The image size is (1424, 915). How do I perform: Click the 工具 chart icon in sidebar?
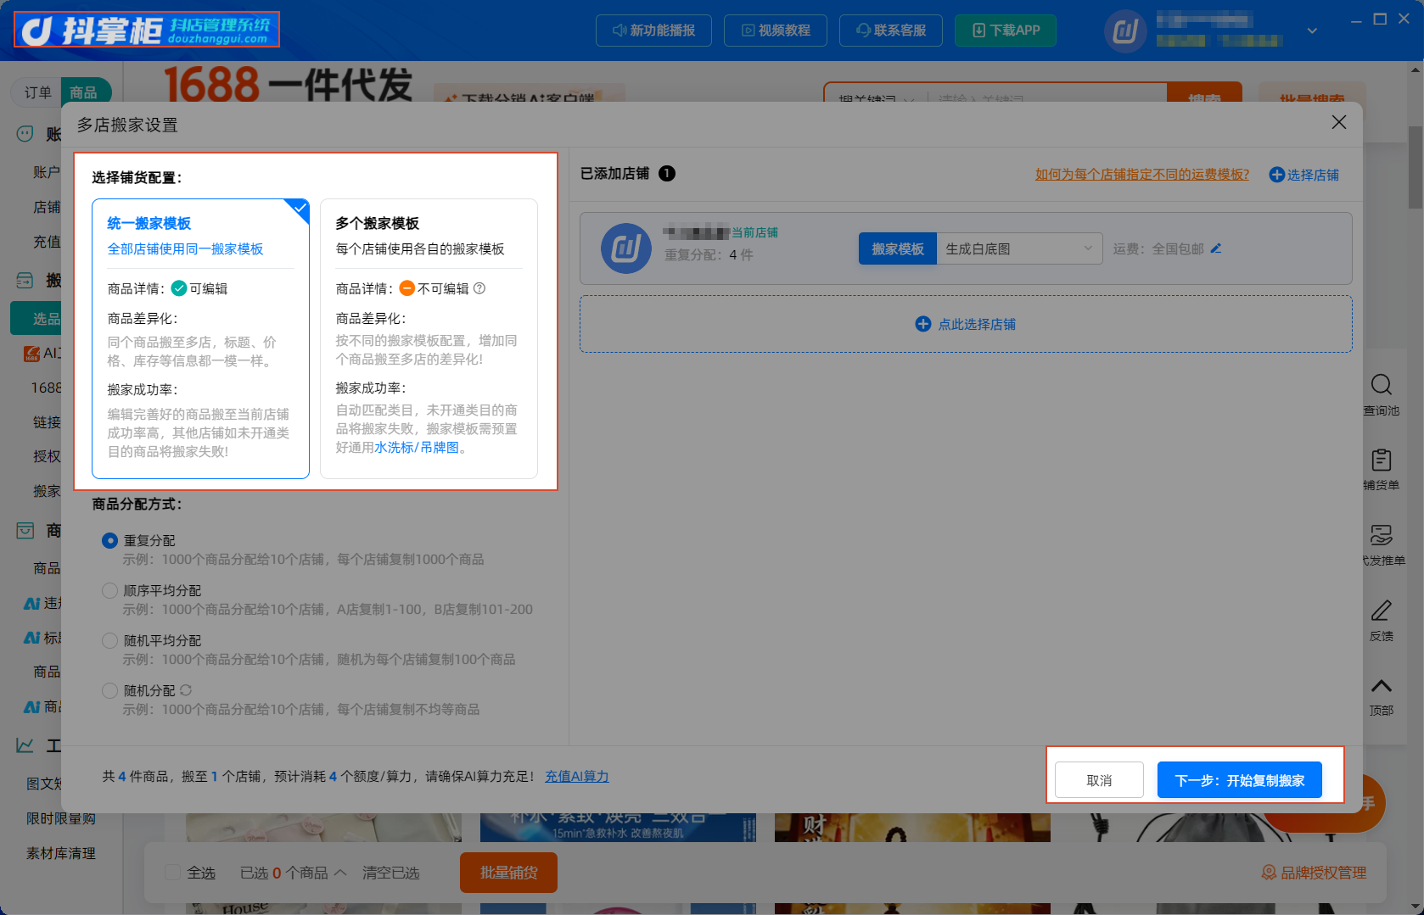click(x=25, y=745)
